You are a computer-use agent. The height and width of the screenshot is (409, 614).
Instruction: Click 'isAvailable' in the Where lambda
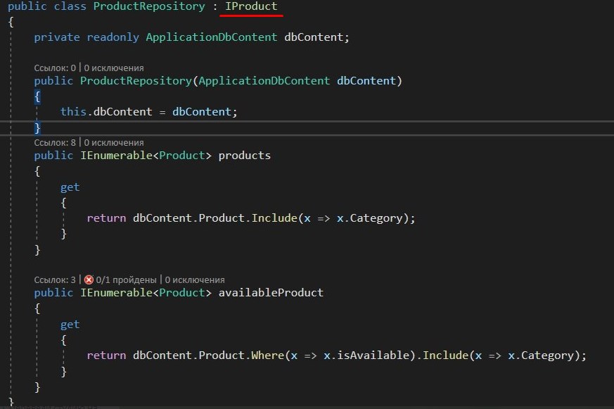pos(373,355)
